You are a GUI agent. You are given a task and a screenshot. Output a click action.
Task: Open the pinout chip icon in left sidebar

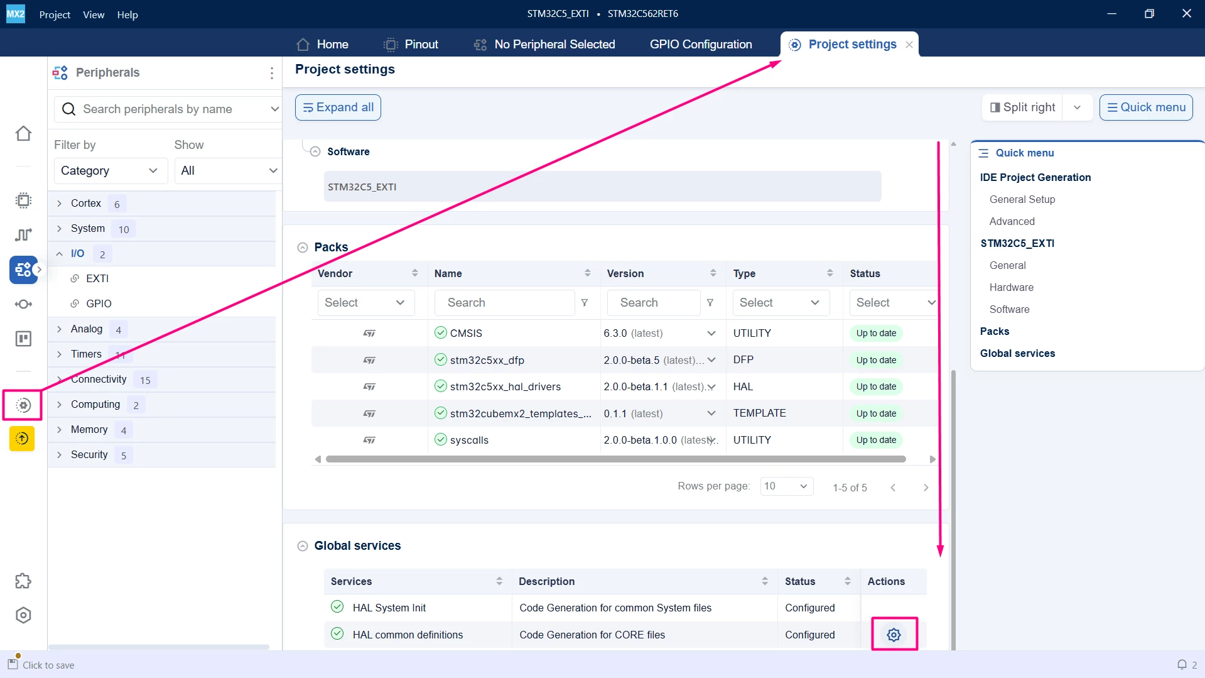[23, 200]
